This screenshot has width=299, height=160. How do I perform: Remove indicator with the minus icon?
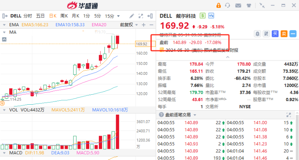click(x=151, y=25)
